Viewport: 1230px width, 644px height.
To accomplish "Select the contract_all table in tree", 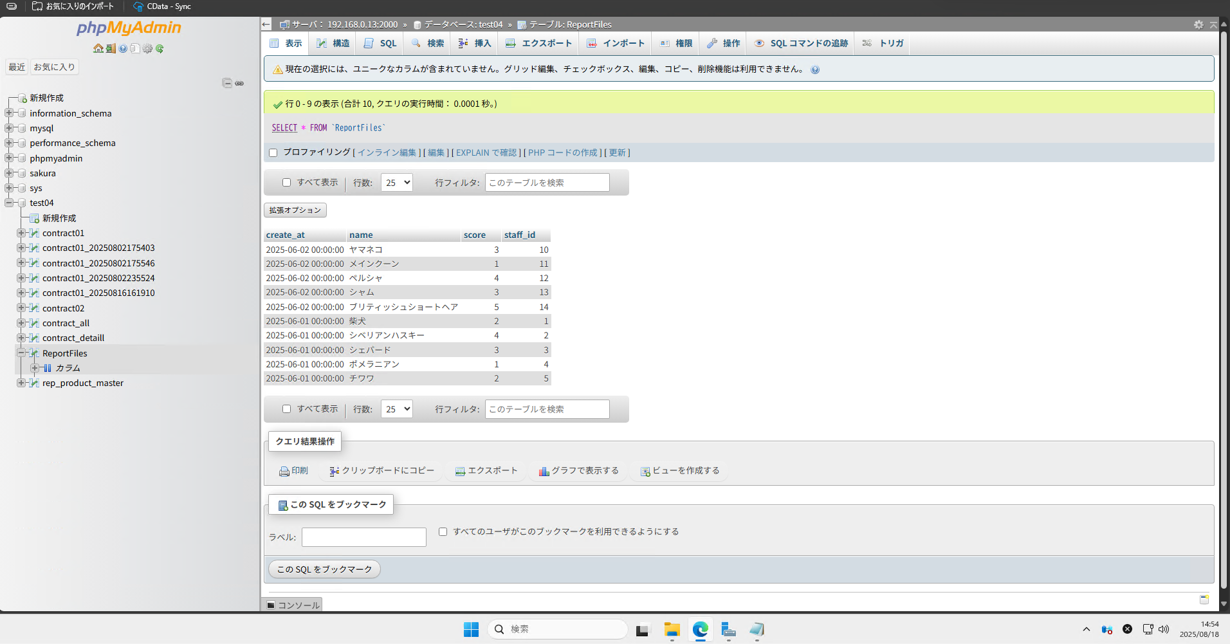I will (66, 323).
